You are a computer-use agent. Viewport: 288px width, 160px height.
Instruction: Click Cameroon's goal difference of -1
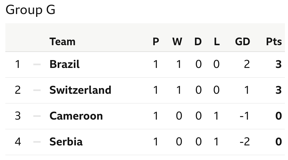(x=245, y=116)
